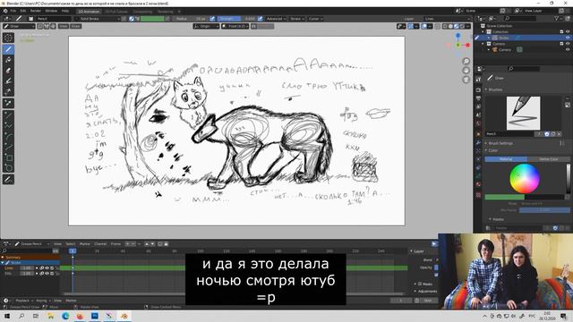
Task: Hide the Collection in outliner
Action: [568, 32]
